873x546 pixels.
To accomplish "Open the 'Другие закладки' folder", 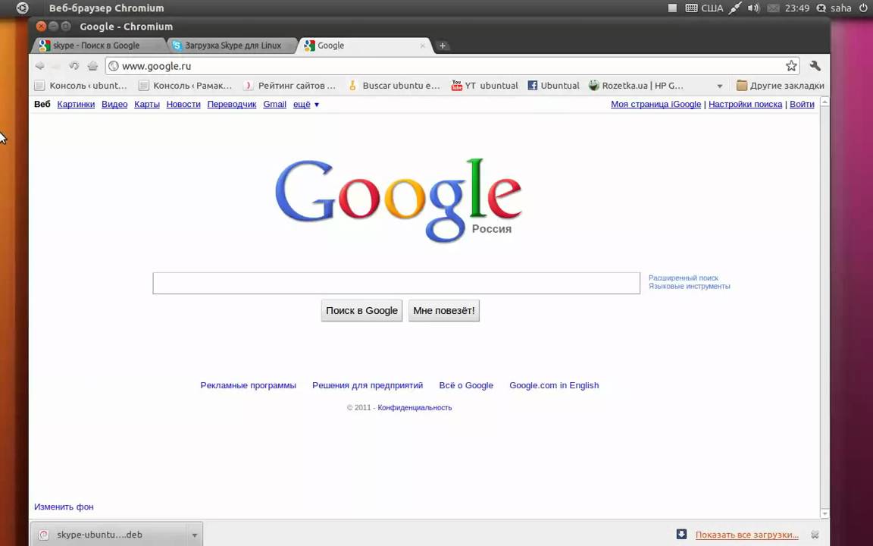I will [780, 85].
